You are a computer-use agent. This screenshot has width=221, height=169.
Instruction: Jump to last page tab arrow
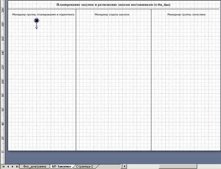point(17,167)
